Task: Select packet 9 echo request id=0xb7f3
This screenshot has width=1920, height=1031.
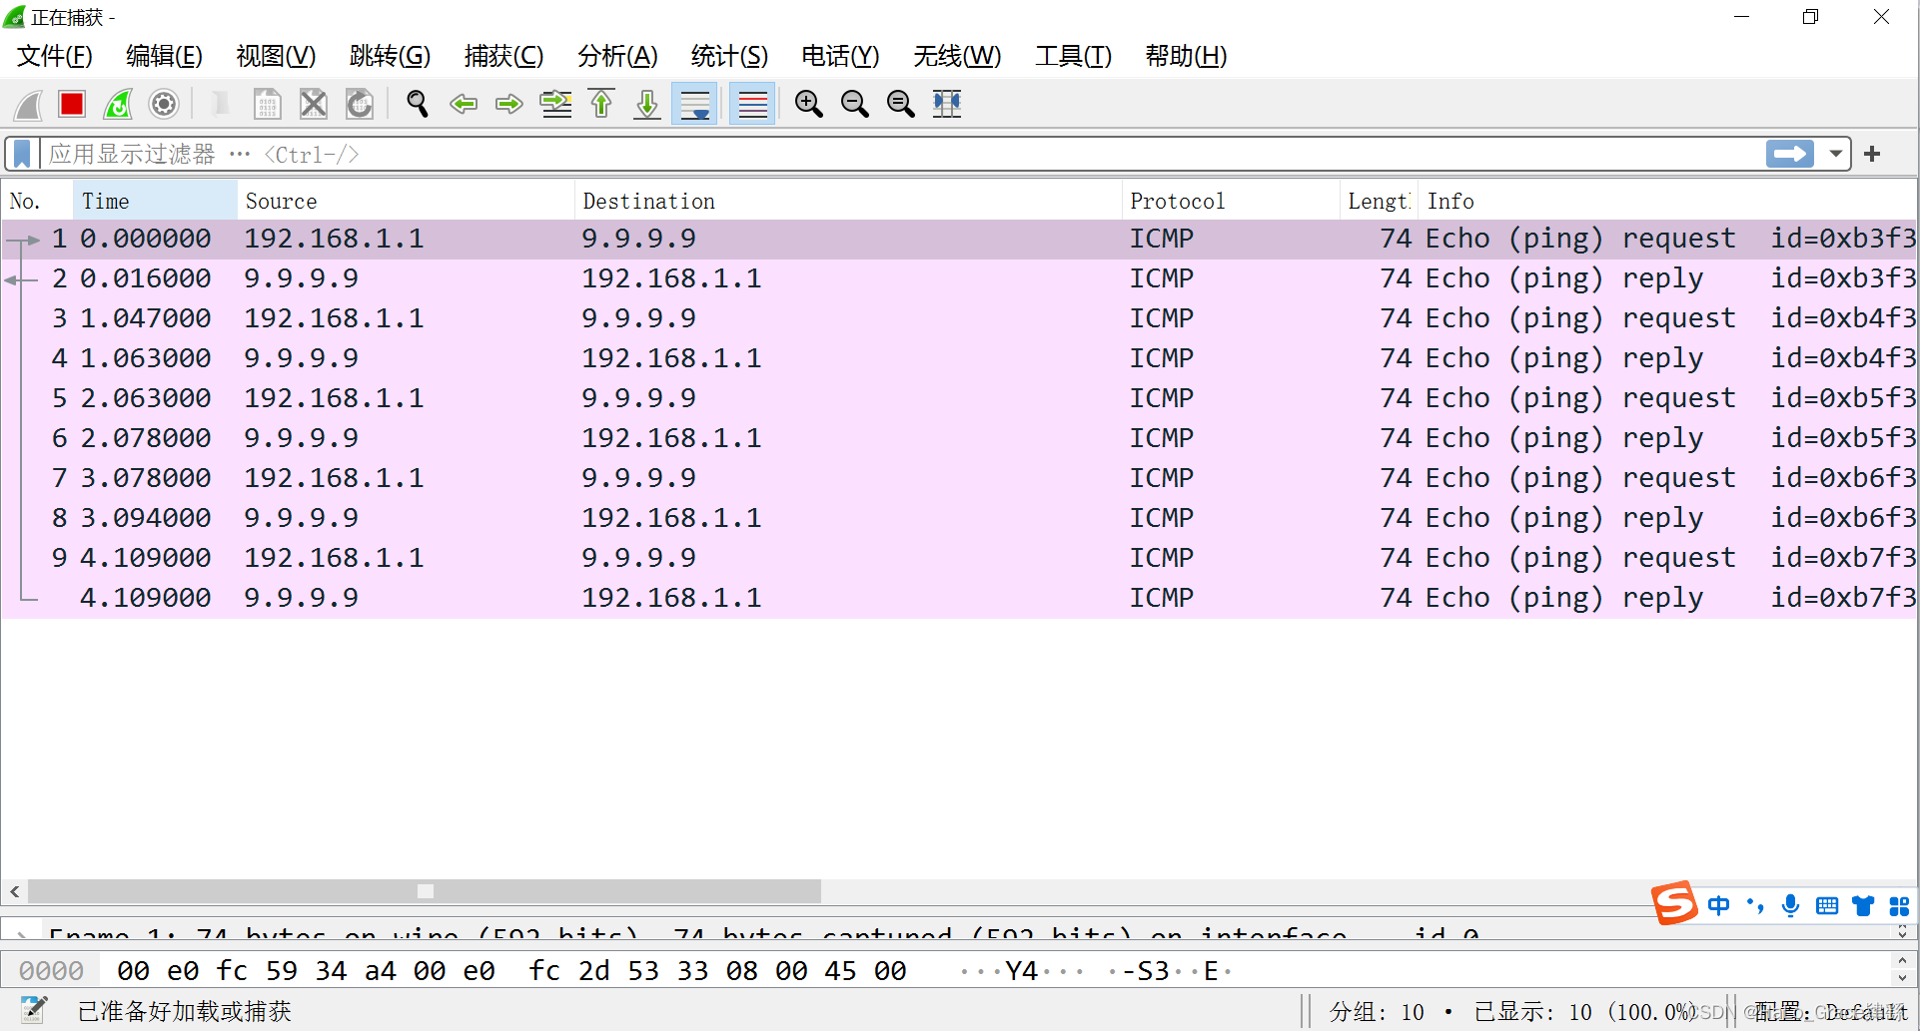Action: click(x=959, y=558)
